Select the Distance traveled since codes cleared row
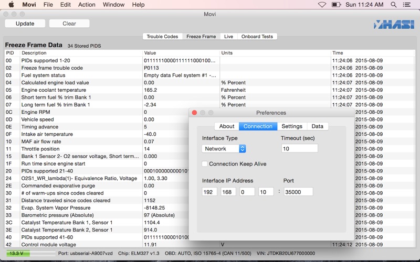420x262 pixels. tap(97, 201)
